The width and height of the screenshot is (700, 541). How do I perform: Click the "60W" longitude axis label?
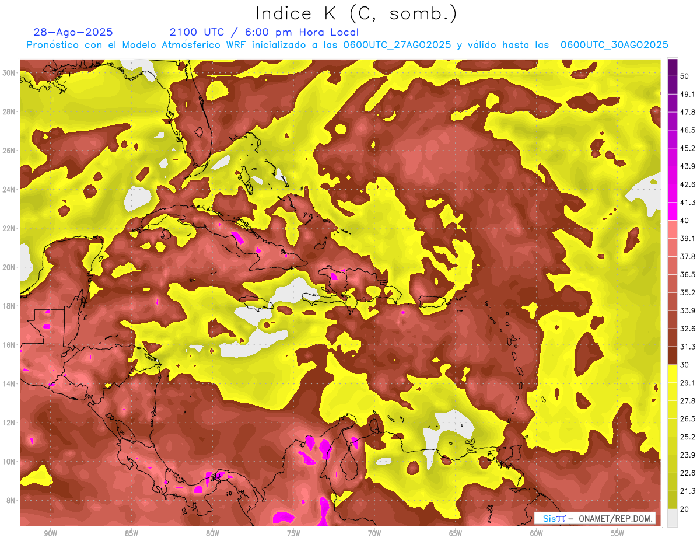pos(537,533)
